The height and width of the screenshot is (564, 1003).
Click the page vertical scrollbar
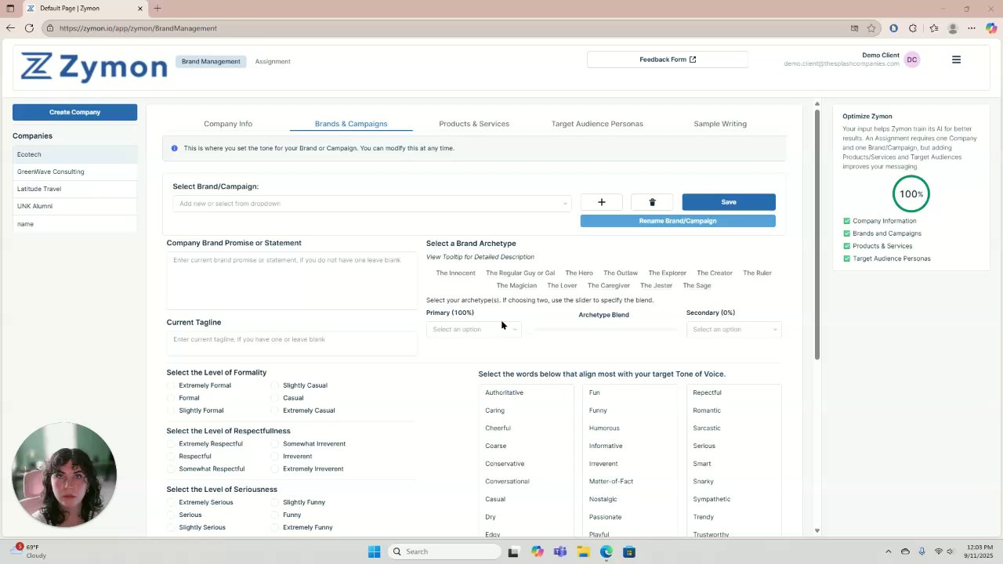pyautogui.click(x=817, y=235)
